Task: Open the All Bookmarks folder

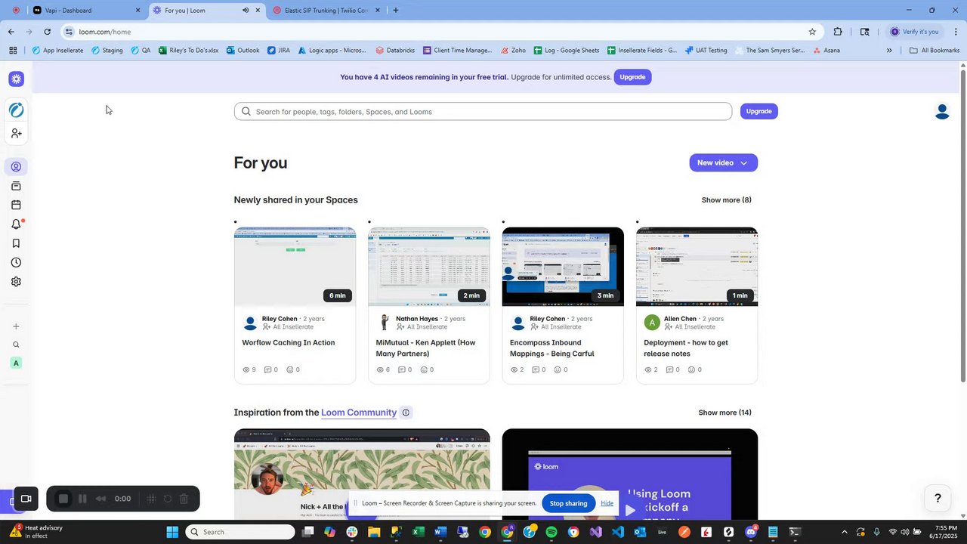Action: 935,51
